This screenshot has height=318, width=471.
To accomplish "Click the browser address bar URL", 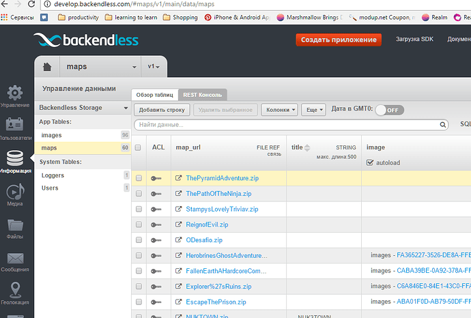I will [134, 4].
